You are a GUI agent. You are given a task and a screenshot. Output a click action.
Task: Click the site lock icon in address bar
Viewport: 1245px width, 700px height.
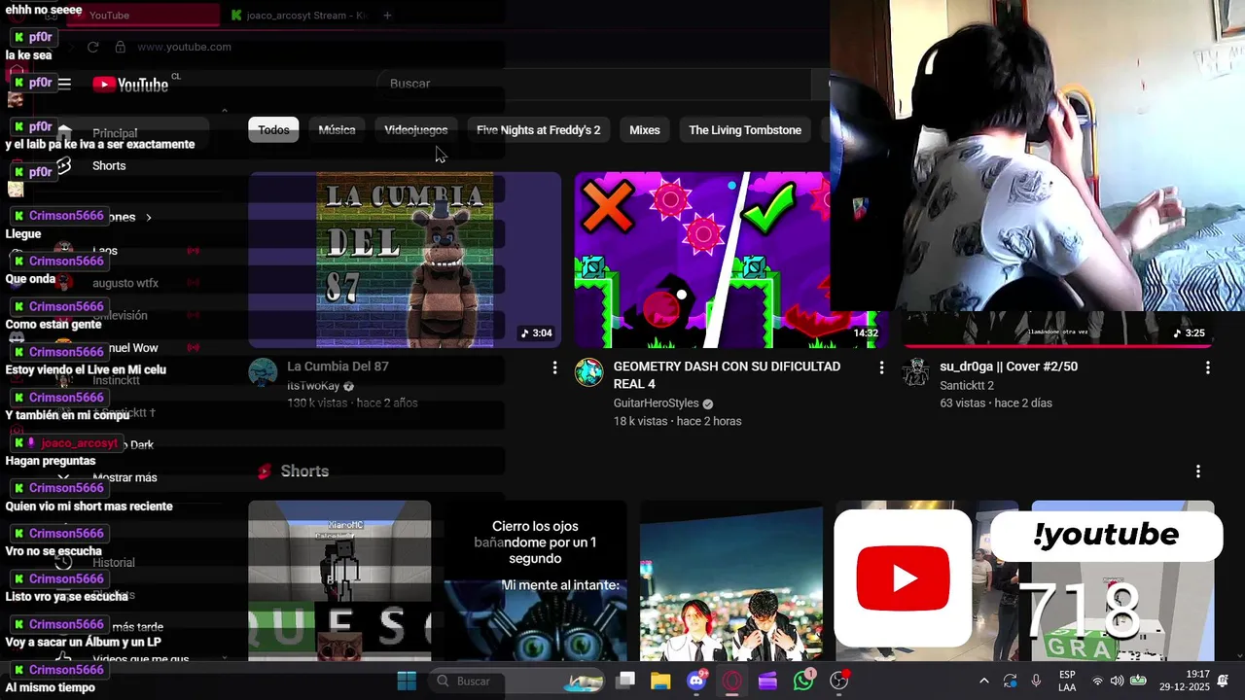click(120, 47)
